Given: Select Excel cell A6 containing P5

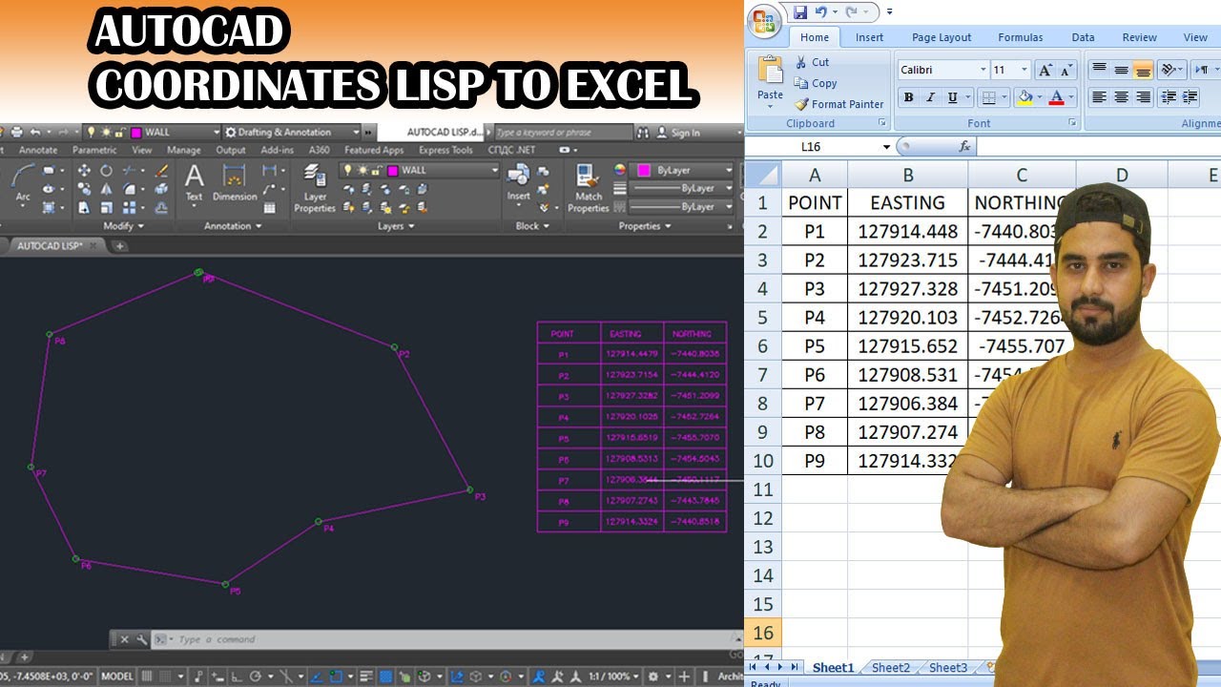Looking at the screenshot, I should pyautogui.click(x=814, y=345).
